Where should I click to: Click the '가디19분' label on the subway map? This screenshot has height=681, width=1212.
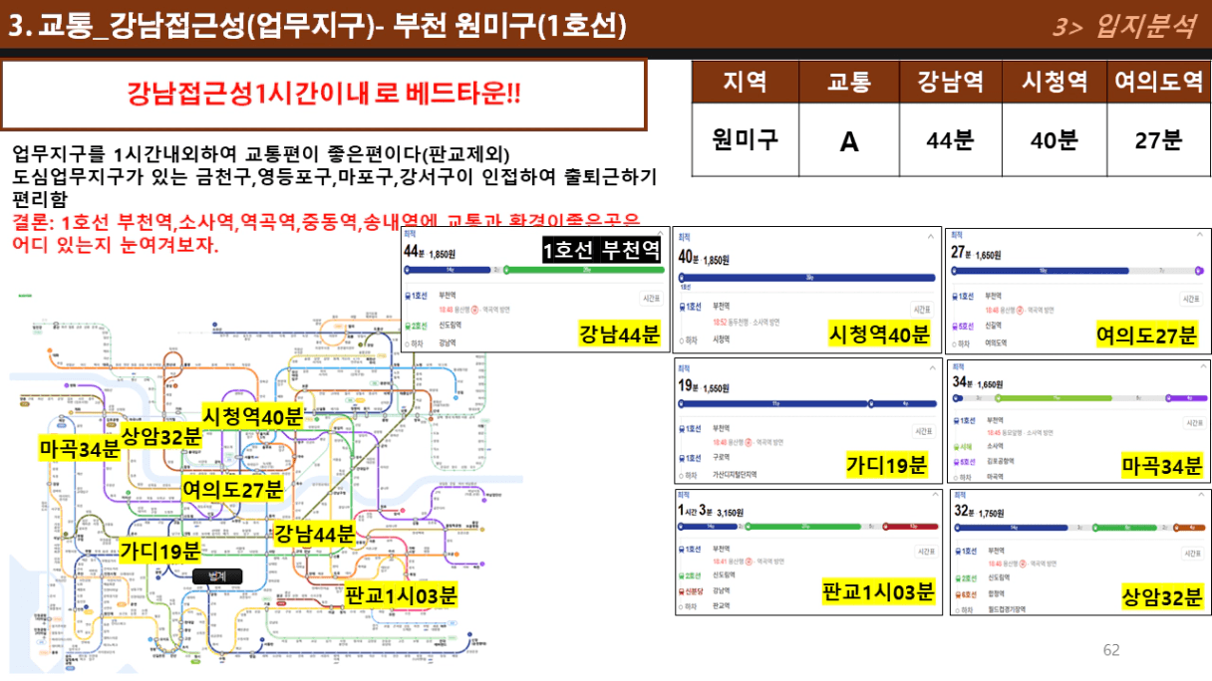160,551
